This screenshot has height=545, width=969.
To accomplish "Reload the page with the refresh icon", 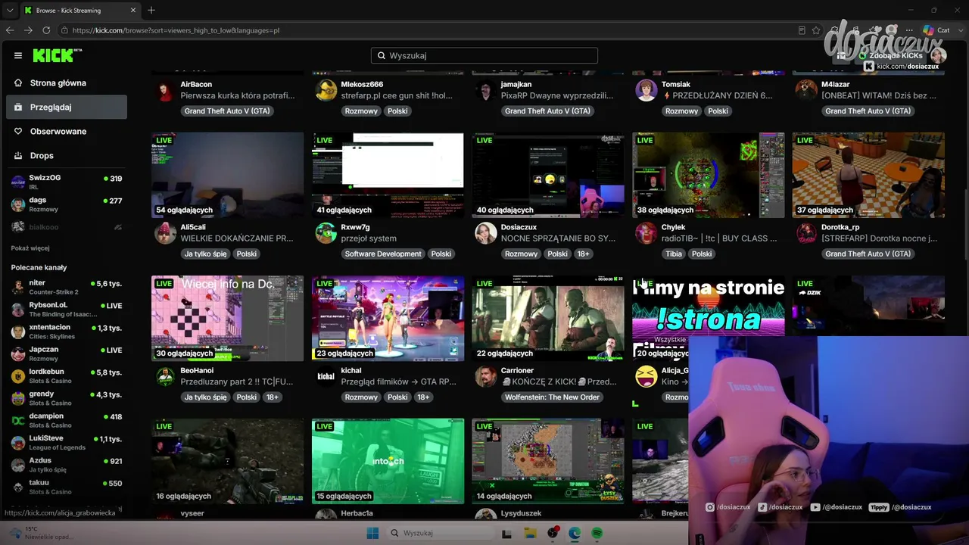I will click(46, 30).
